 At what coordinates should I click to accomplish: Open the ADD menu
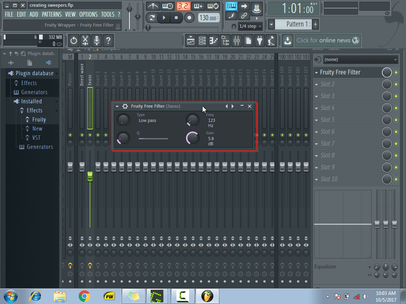[x=34, y=15]
